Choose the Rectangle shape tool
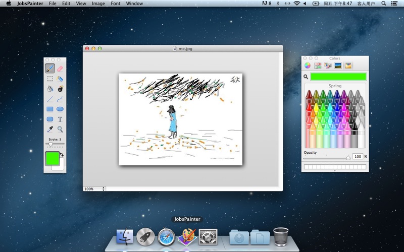This screenshot has height=252, width=404. (49, 109)
